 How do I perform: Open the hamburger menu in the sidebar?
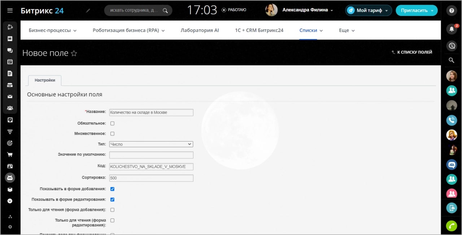[10, 10]
